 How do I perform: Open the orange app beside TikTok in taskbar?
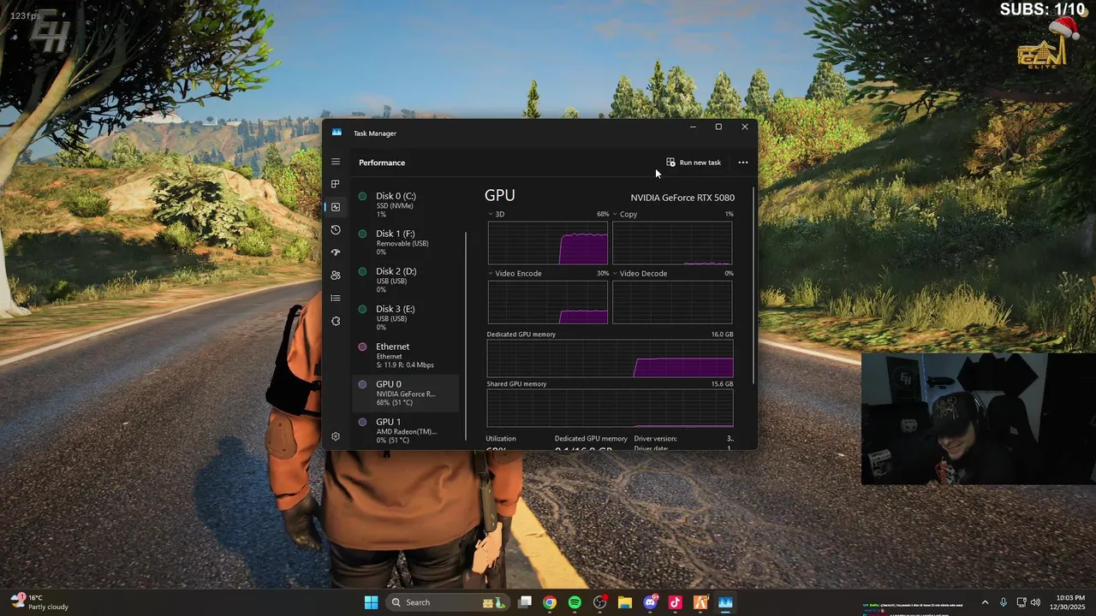point(700,602)
